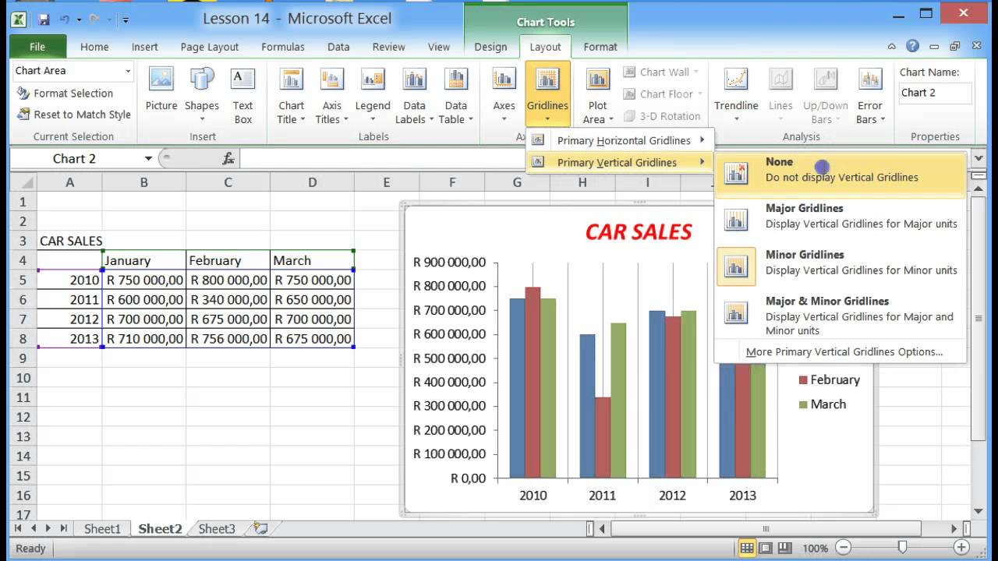This screenshot has height=561, width=998.
Task: Switch to Page Break Preview in status bar
Action: (x=785, y=548)
